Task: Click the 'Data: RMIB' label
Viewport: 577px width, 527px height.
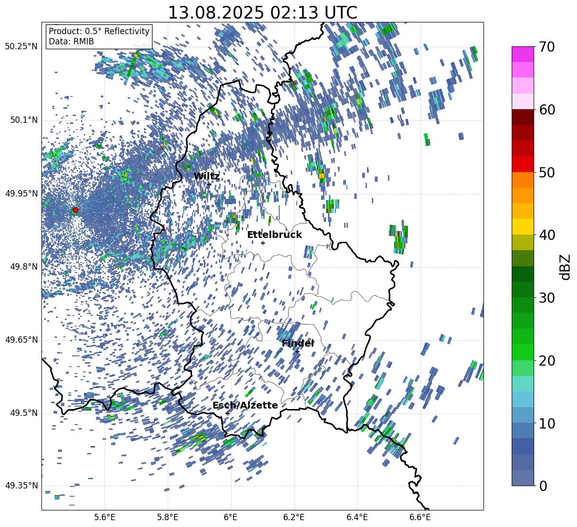Action: (x=71, y=41)
